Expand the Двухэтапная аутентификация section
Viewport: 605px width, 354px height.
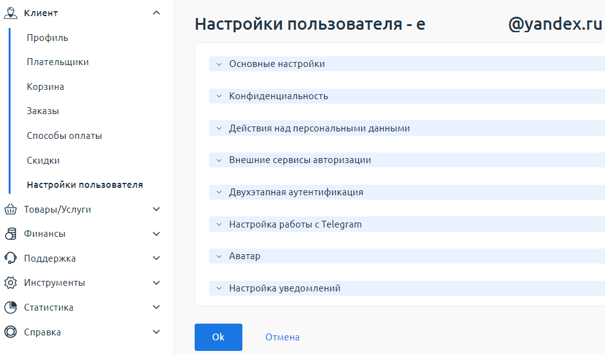407,192
